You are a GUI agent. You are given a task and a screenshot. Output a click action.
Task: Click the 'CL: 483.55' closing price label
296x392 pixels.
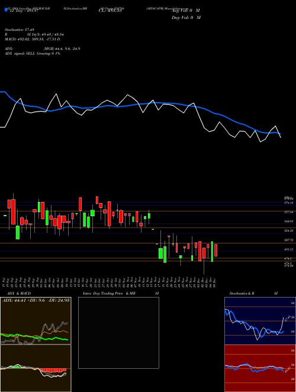pyautogui.click(x=110, y=11)
